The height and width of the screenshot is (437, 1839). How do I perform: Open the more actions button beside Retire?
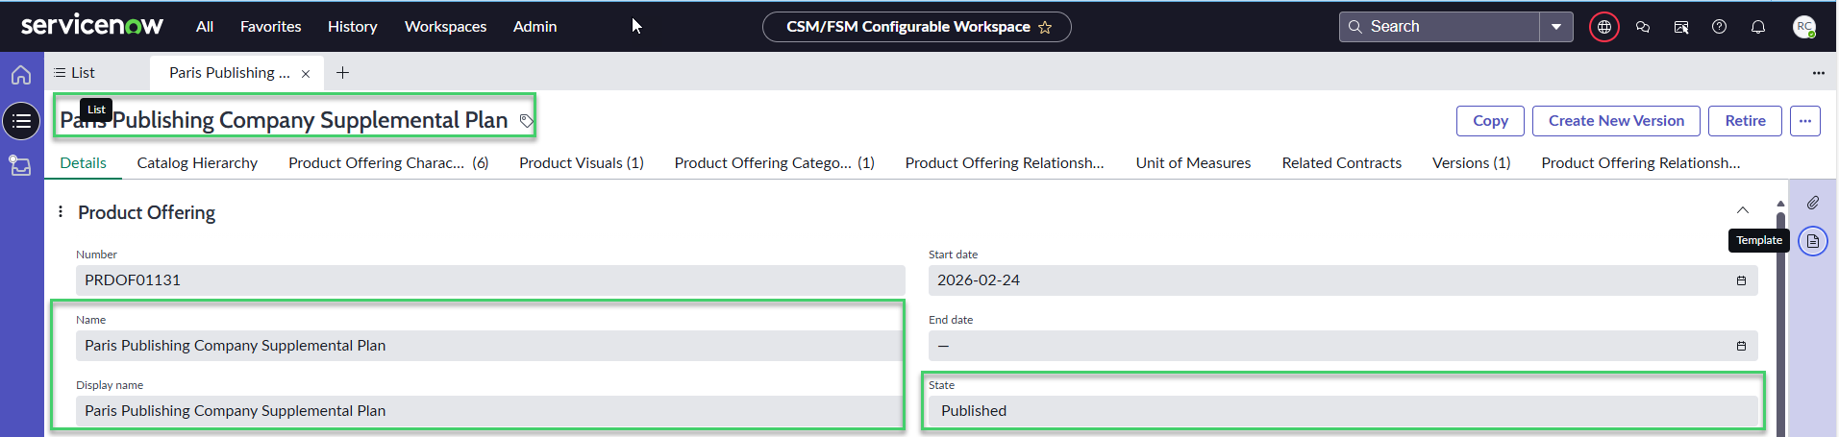[x=1804, y=121]
